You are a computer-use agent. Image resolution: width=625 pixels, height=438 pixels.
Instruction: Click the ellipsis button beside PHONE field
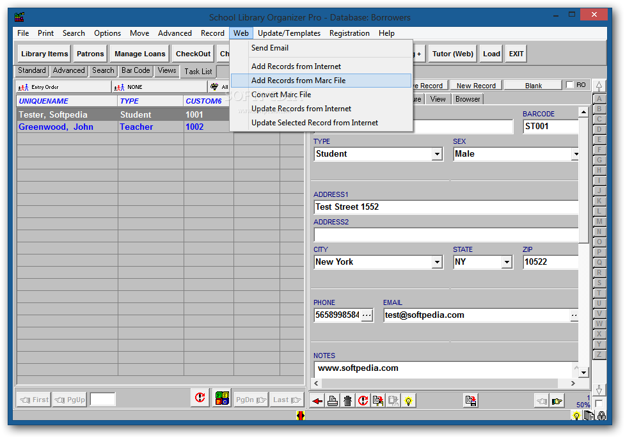pos(367,315)
